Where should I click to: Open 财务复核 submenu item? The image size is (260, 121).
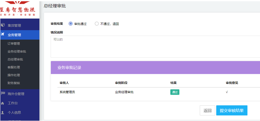(x=14, y=83)
